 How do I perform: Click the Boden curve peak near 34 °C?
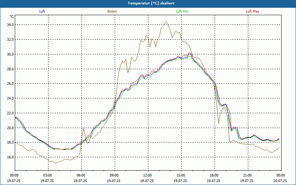tap(166, 22)
